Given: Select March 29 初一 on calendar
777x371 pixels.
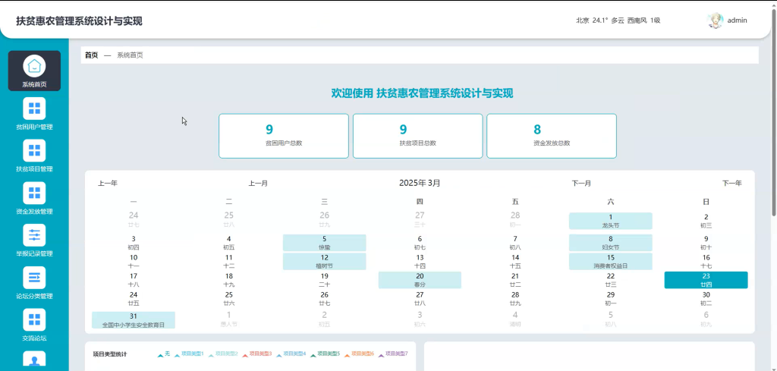Looking at the screenshot, I should 611,299.
